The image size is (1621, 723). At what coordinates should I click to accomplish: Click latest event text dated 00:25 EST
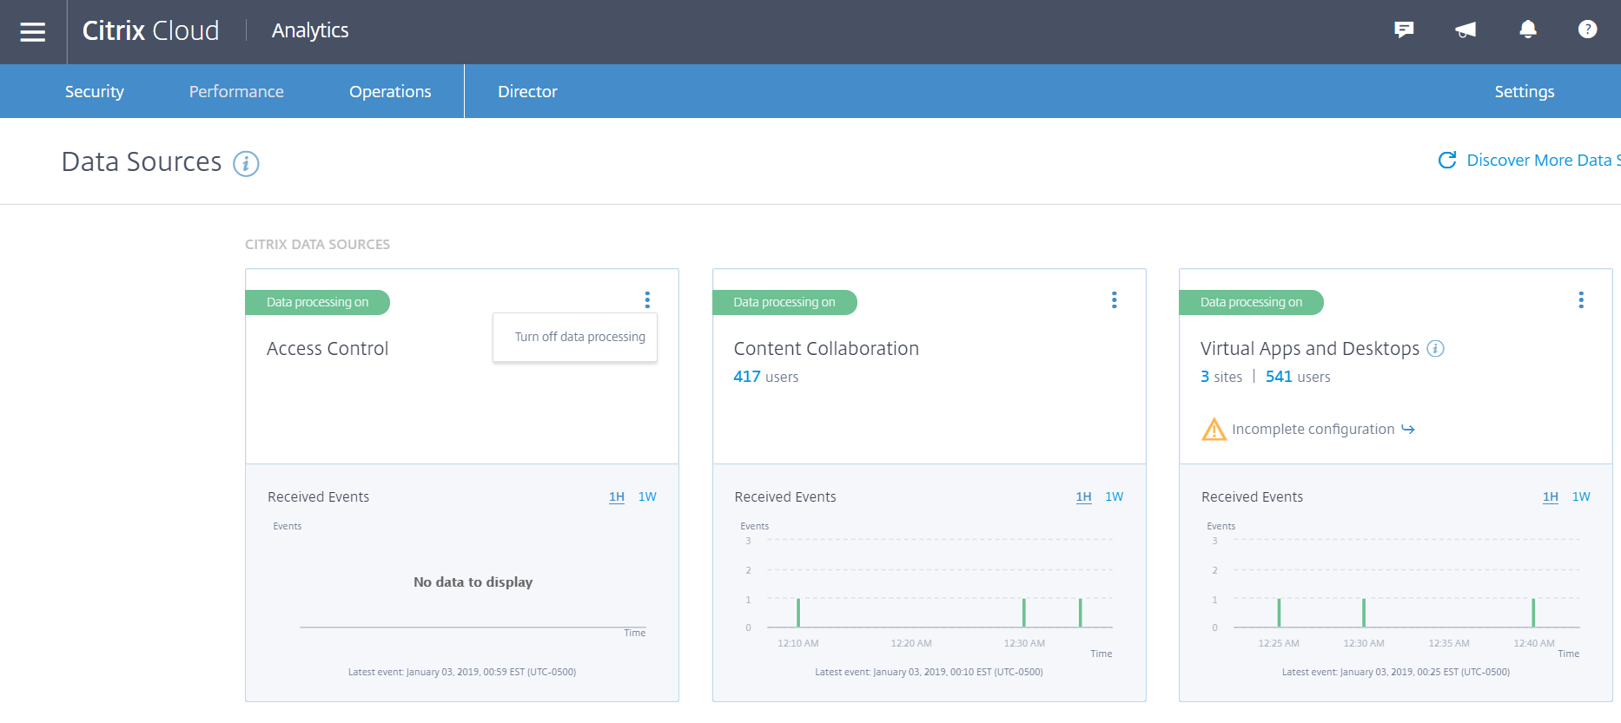tap(1396, 672)
